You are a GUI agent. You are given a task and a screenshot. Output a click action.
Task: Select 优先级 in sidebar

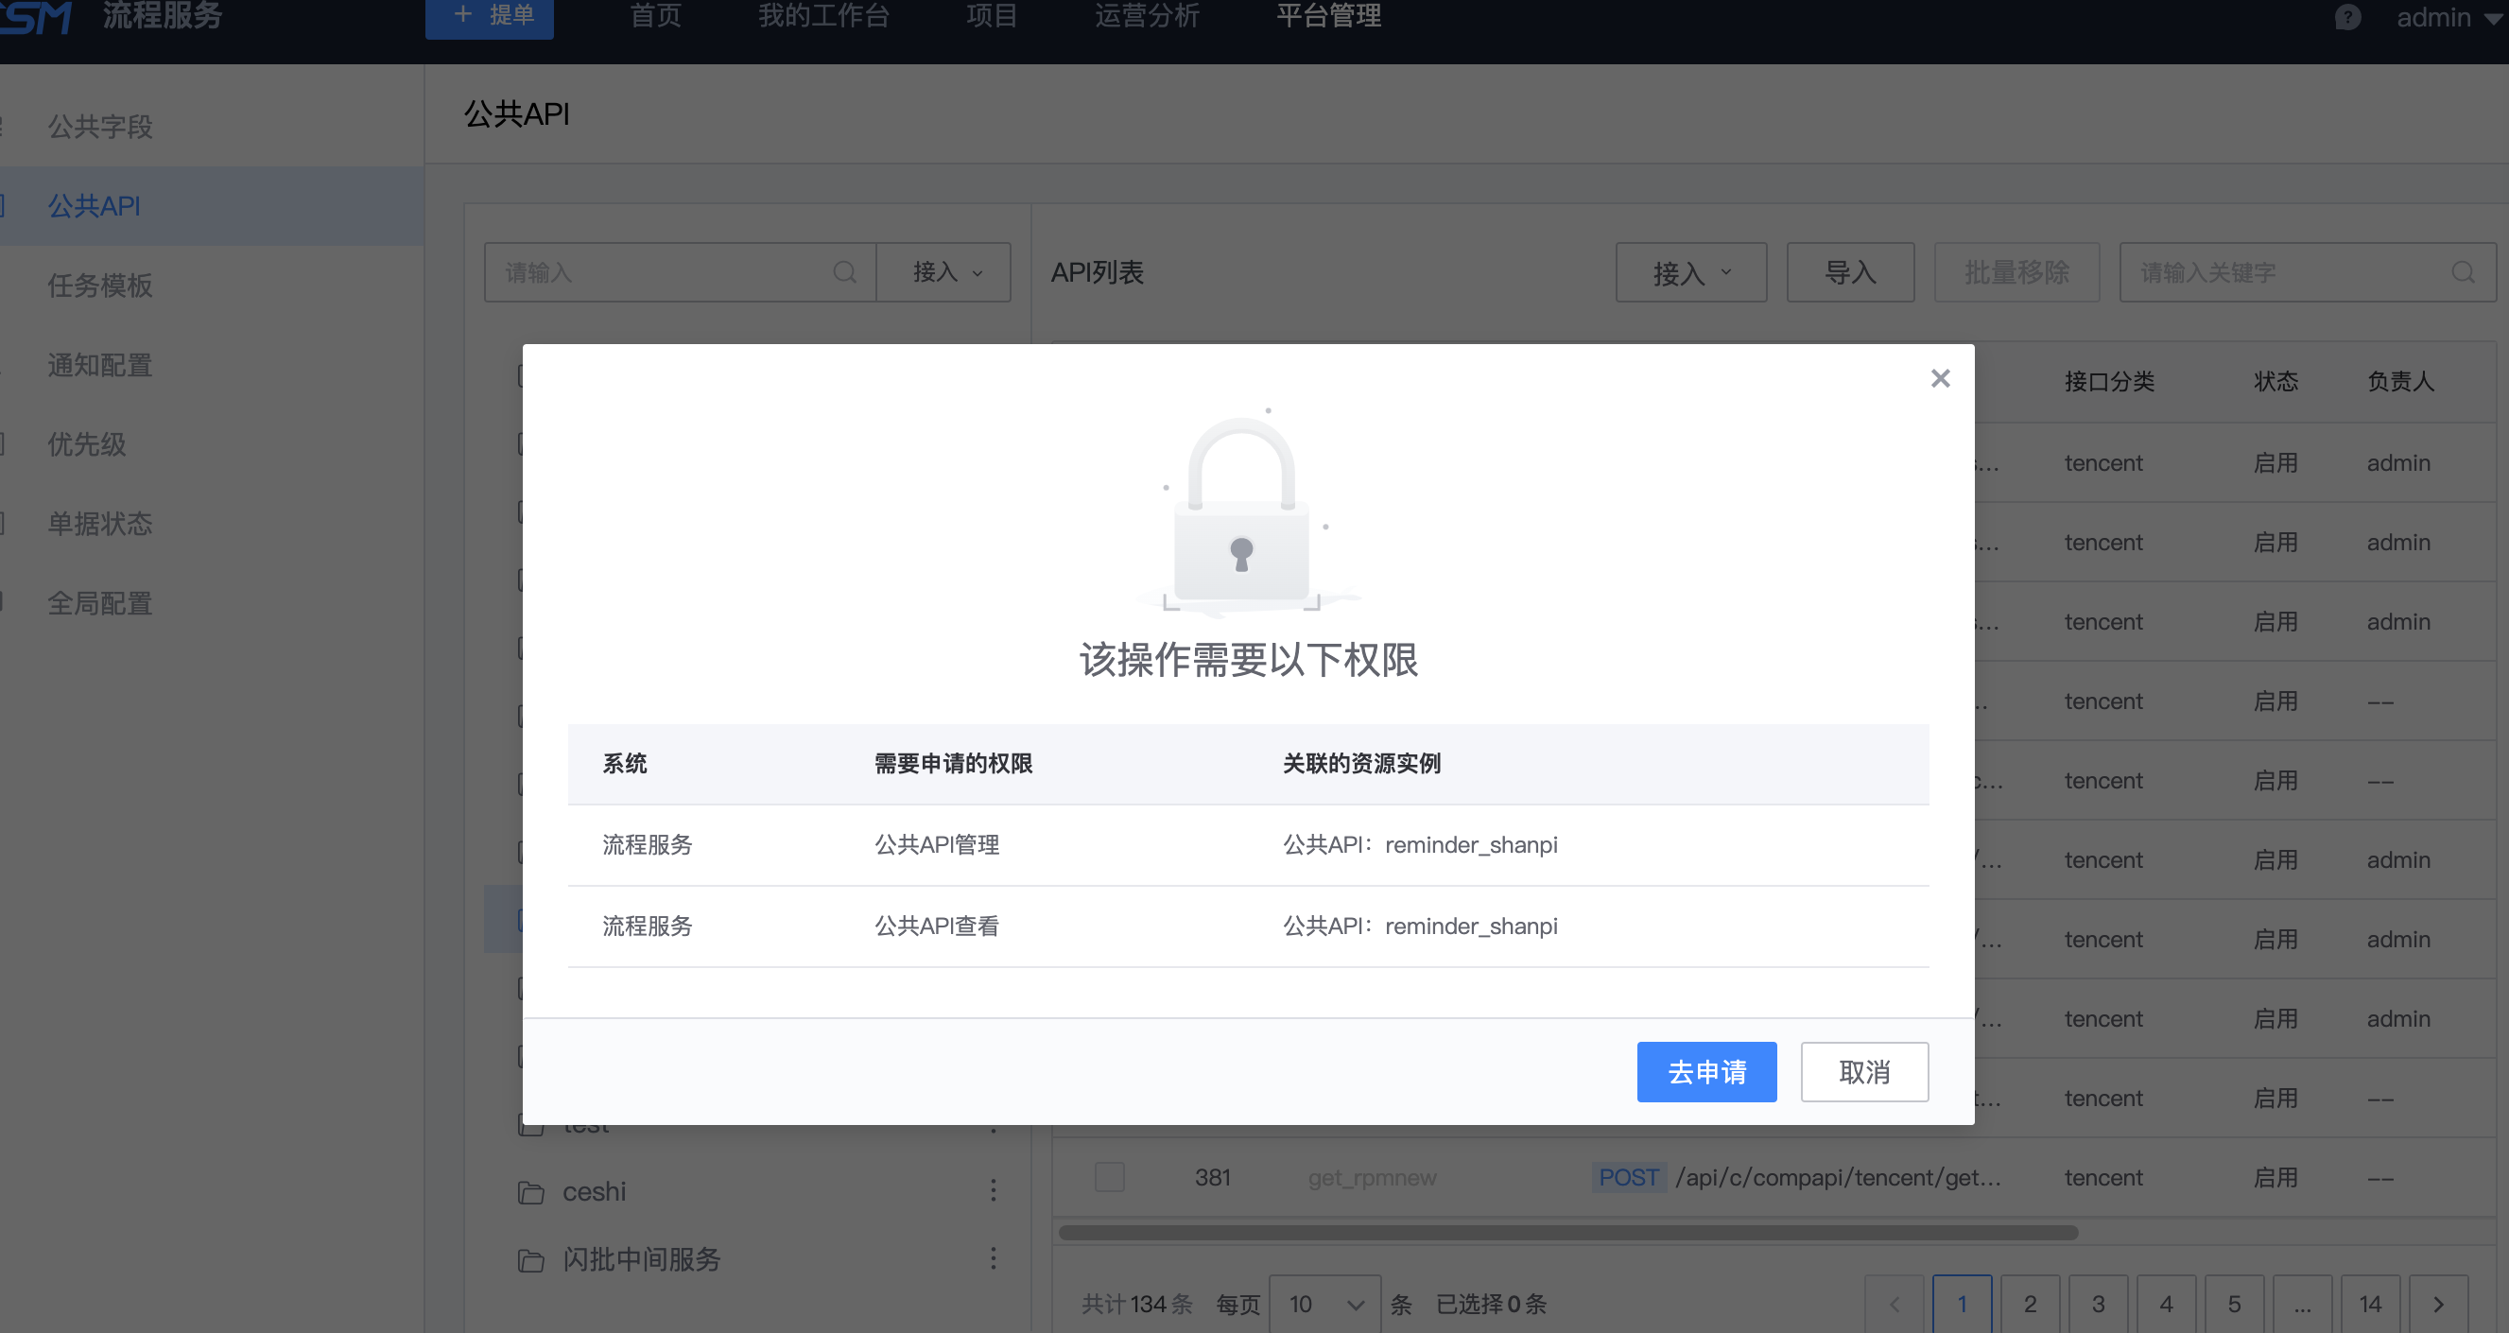click(88, 444)
